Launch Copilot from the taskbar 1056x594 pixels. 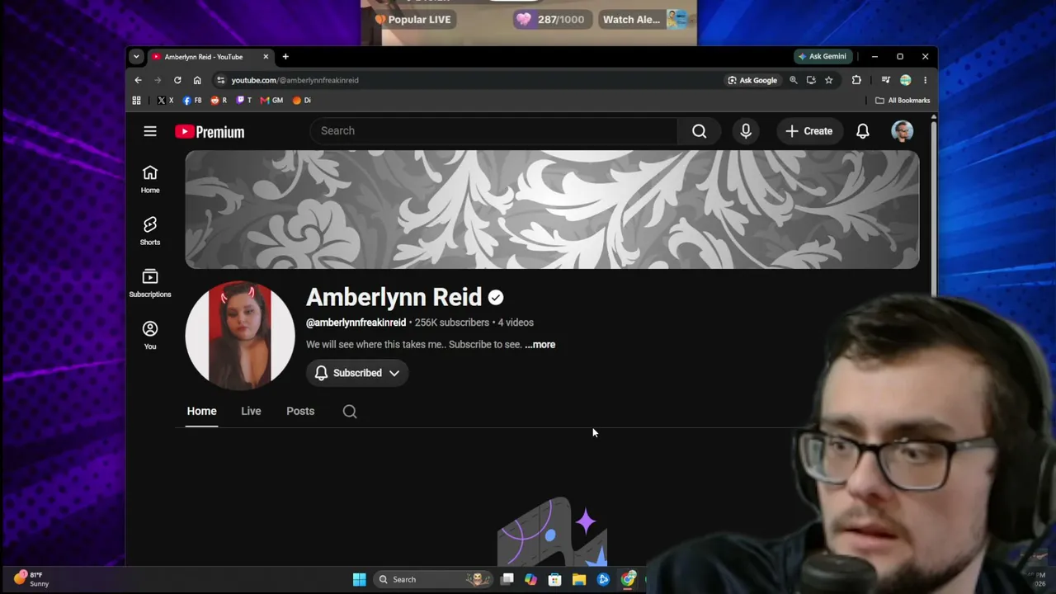coord(530,579)
